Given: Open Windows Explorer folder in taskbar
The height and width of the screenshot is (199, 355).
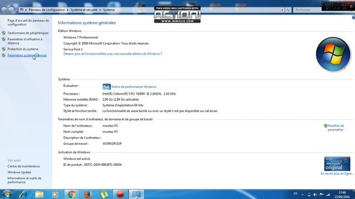Looking at the screenshot, I should coord(39,194).
